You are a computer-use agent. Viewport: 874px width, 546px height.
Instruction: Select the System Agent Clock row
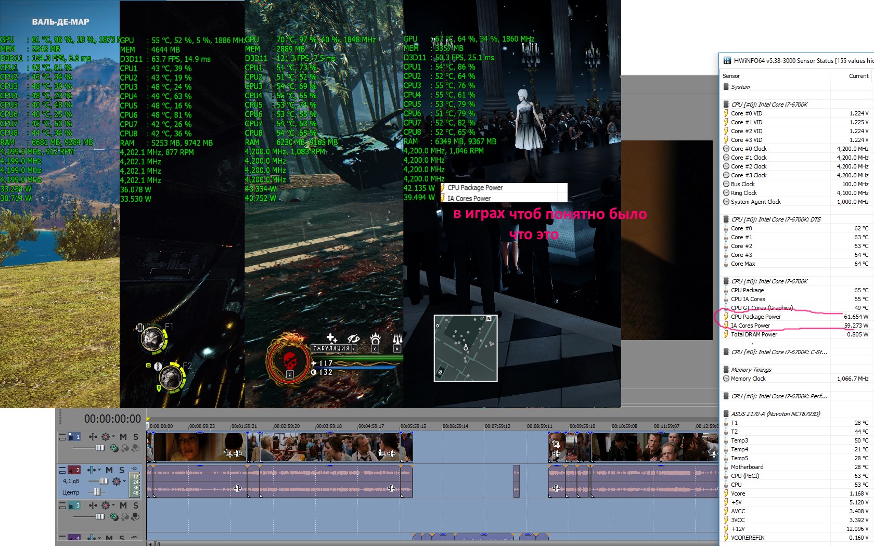coord(796,202)
